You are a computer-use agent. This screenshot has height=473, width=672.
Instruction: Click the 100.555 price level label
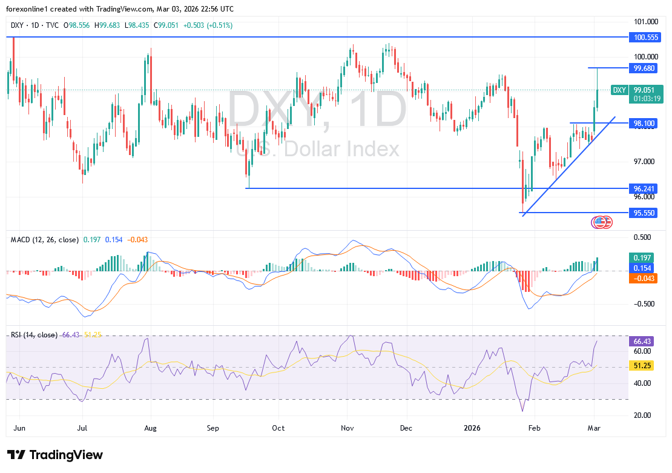point(644,37)
